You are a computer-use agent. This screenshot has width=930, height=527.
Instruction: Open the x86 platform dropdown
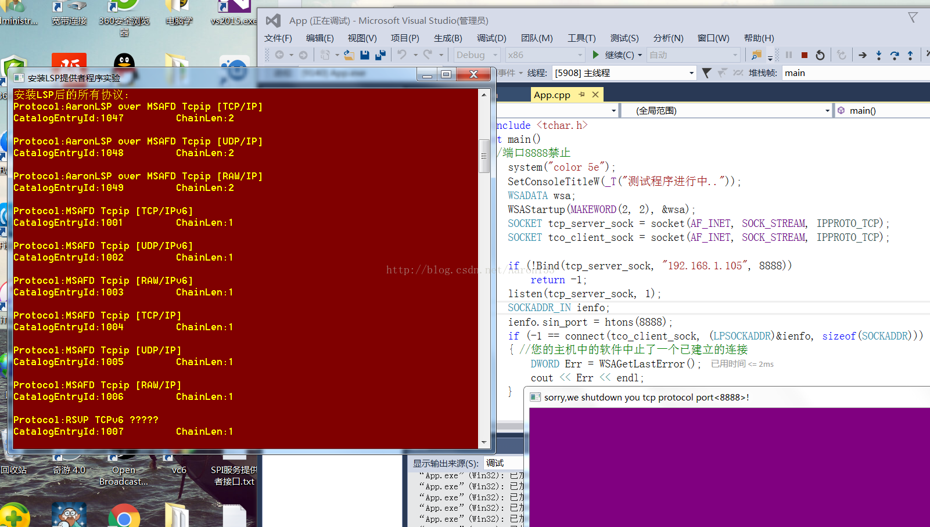pyautogui.click(x=545, y=55)
